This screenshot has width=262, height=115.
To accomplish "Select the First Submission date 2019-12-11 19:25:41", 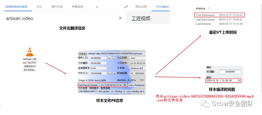I will (x=230, y=15).
